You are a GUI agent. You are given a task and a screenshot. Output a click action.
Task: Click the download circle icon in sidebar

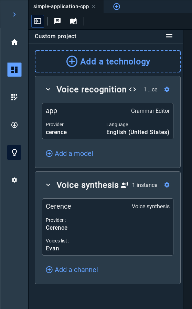[x=14, y=125]
